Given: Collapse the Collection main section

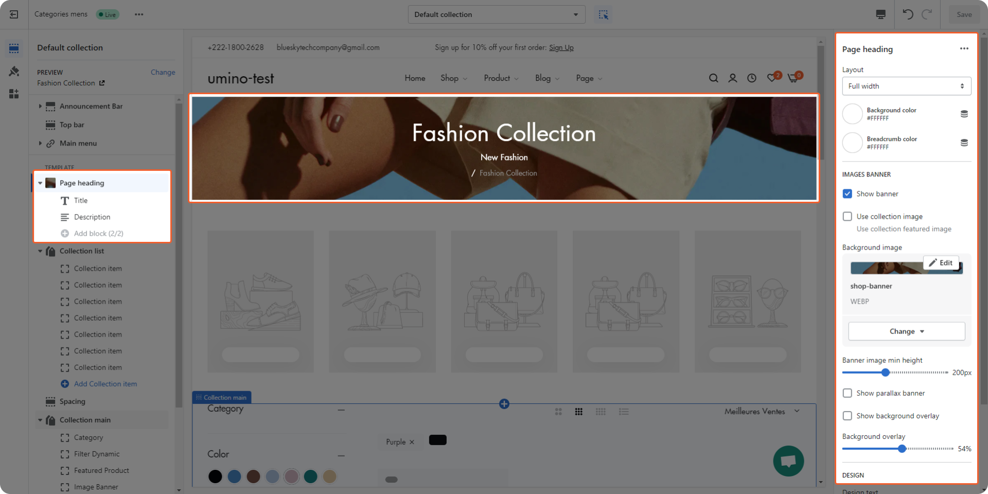Looking at the screenshot, I should pyautogui.click(x=40, y=420).
